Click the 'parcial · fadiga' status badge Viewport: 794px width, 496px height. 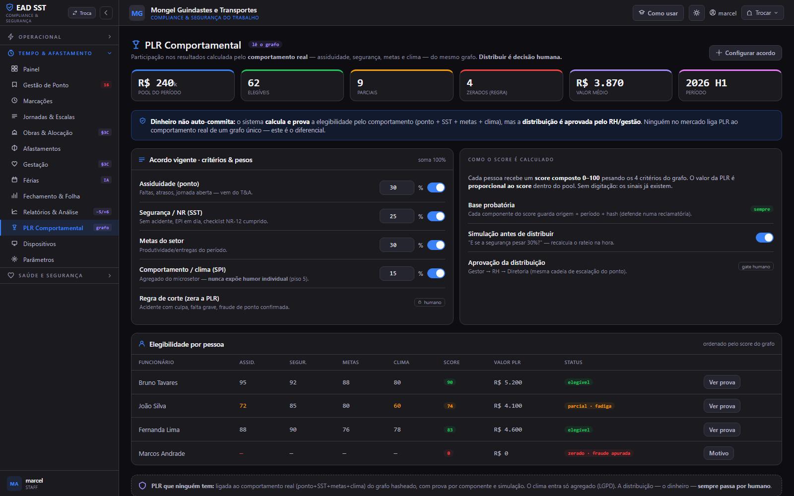[x=590, y=406]
